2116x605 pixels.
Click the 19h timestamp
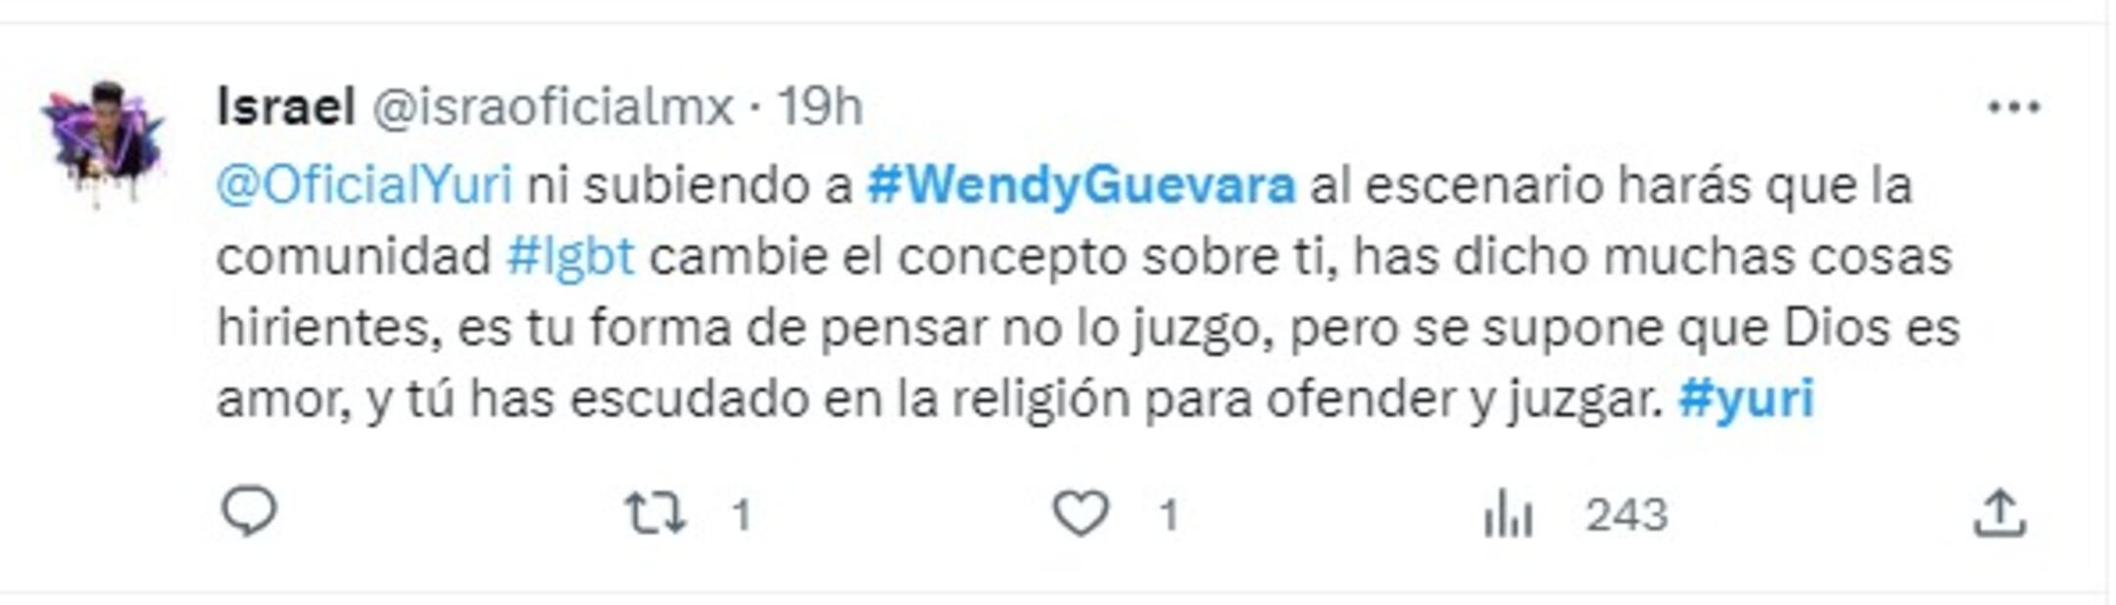pyautogui.click(x=820, y=106)
